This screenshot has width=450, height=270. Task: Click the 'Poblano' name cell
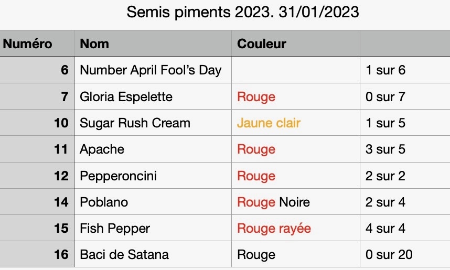(153, 202)
